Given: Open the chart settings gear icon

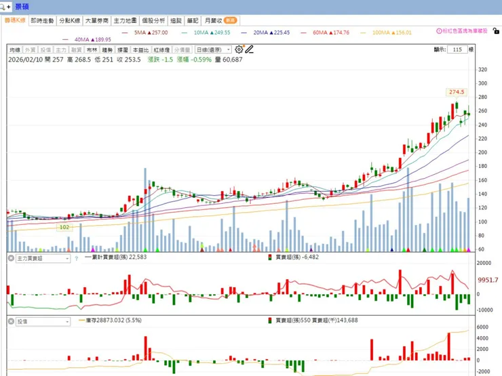Looking at the screenshot, I should pyautogui.click(x=239, y=49).
